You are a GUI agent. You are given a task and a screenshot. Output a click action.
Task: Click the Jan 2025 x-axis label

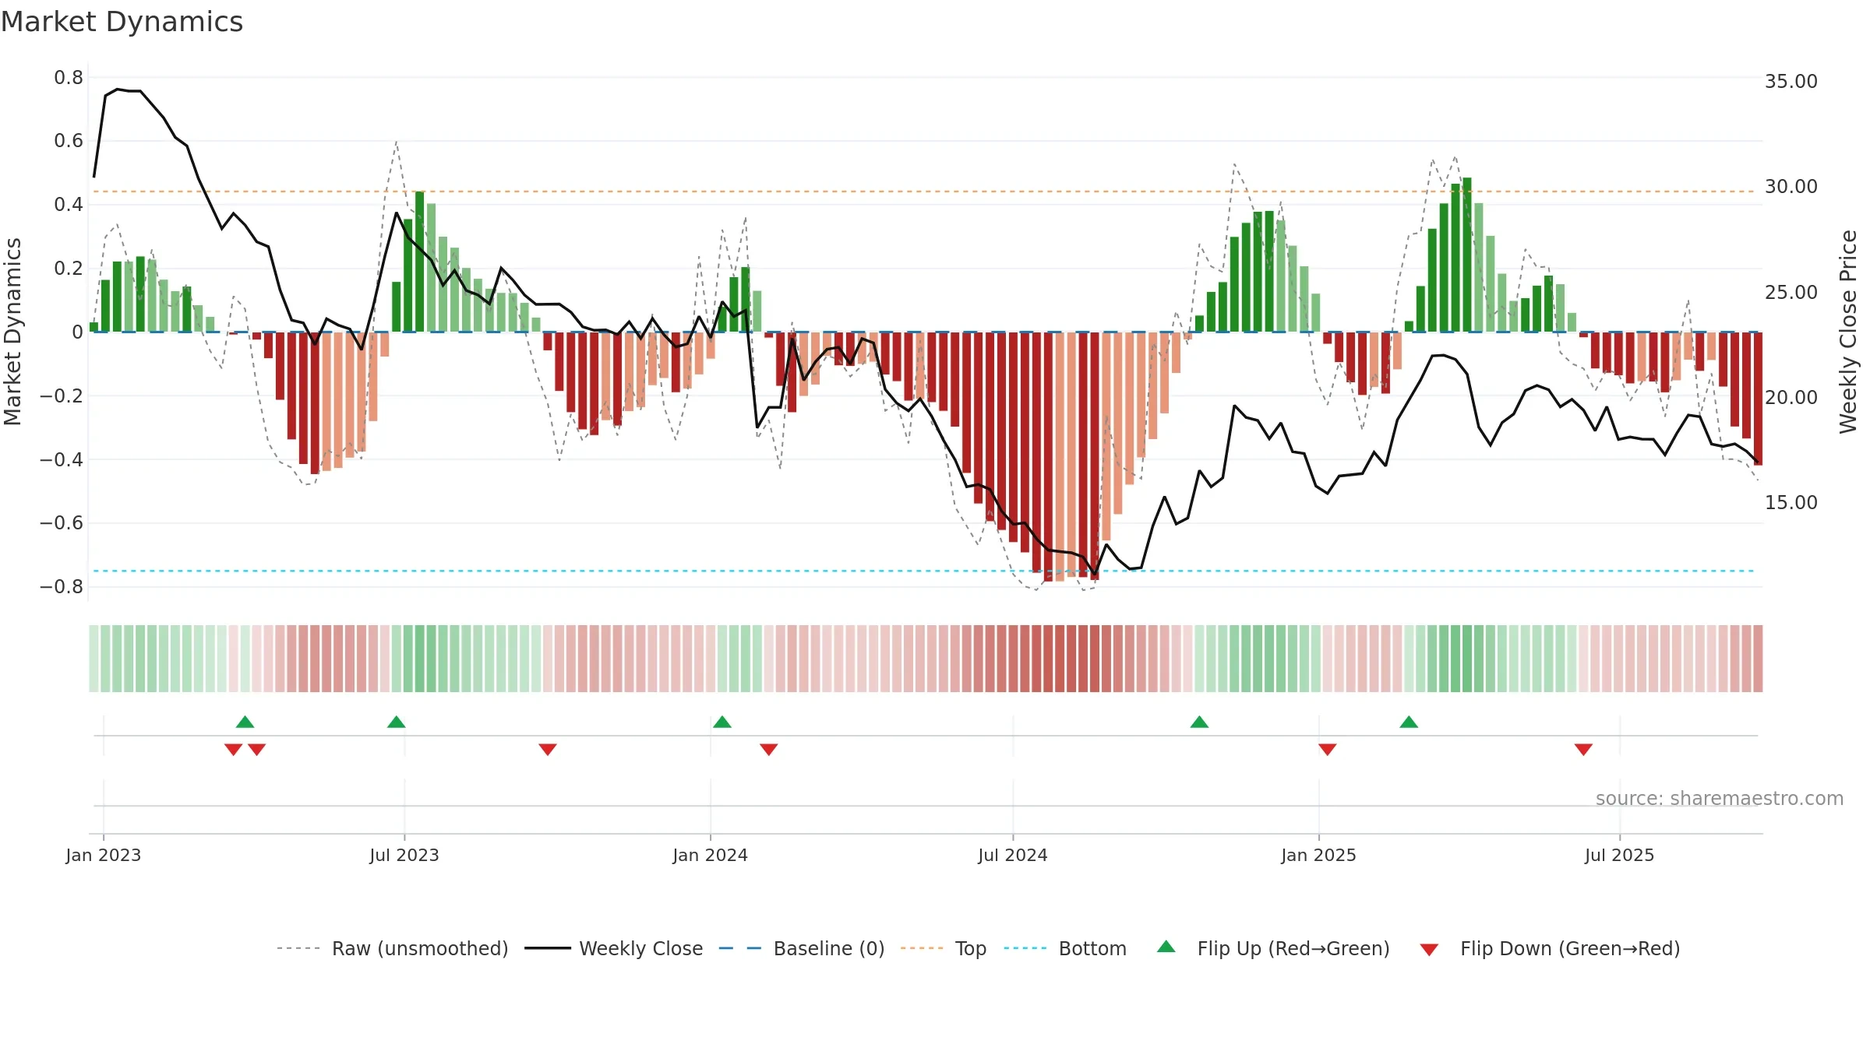click(1319, 855)
